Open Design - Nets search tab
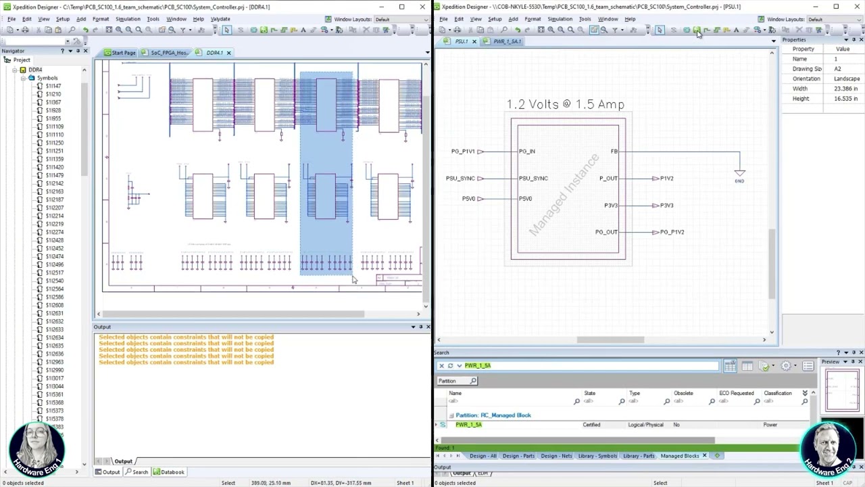The height and width of the screenshot is (487, 865). (x=556, y=455)
